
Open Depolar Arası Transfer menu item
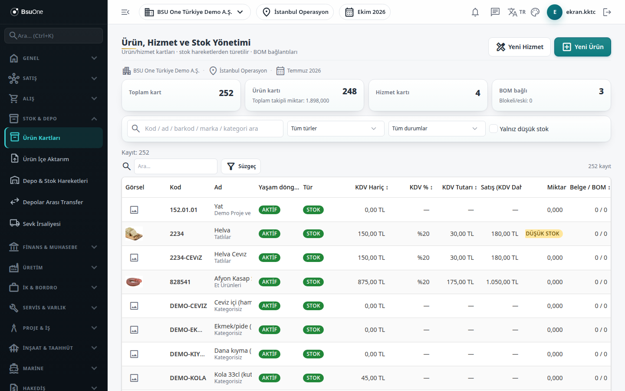coord(53,202)
